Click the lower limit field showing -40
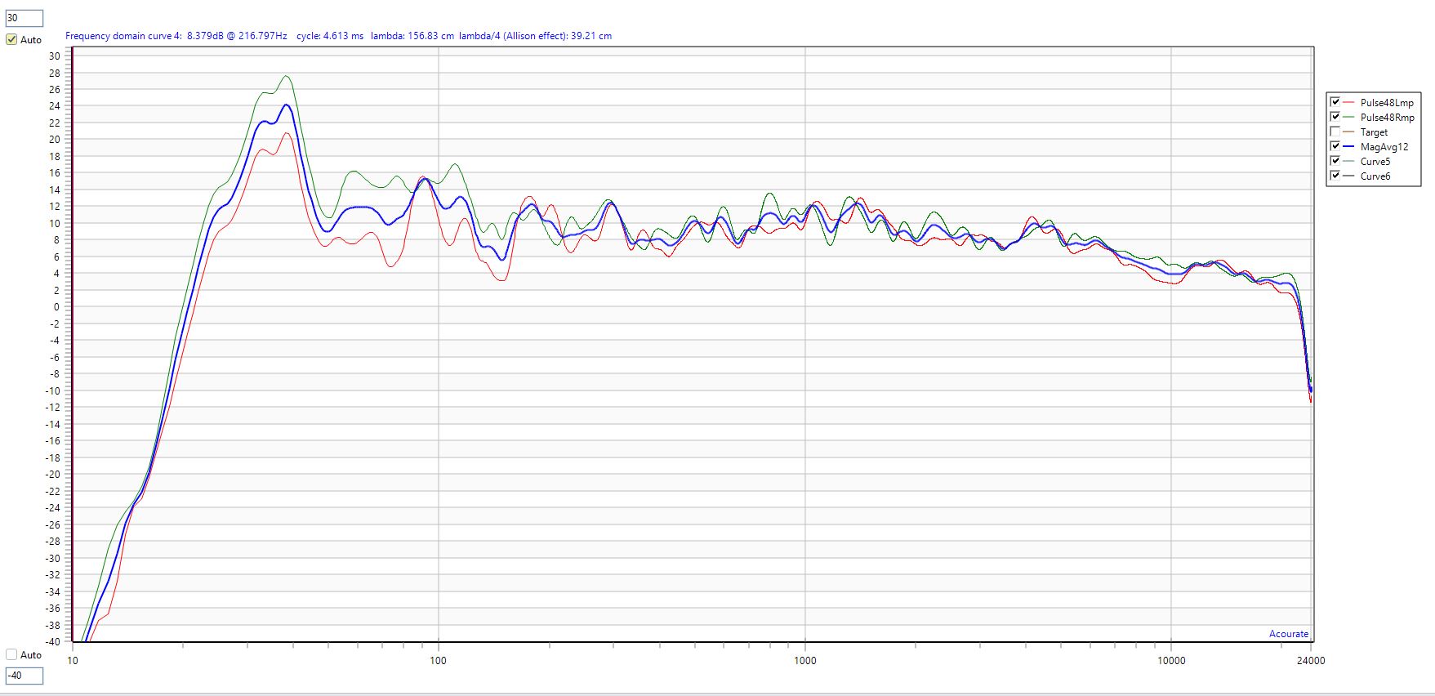This screenshot has width=1435, height=696. [24, 676]
